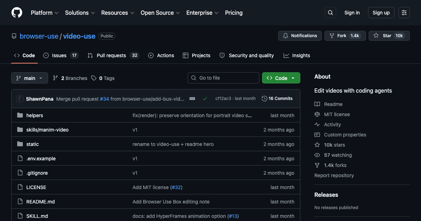
Task: Open commit hash cf12ac3
Action: click(223, 99)
